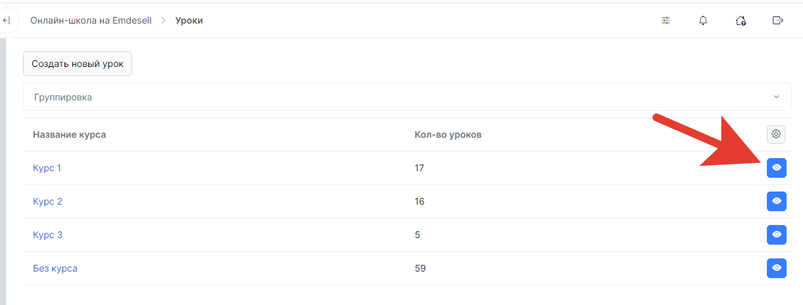Click the logout icon in header
This screenshot has width=803, height=305.
click(x=778, y=20)
